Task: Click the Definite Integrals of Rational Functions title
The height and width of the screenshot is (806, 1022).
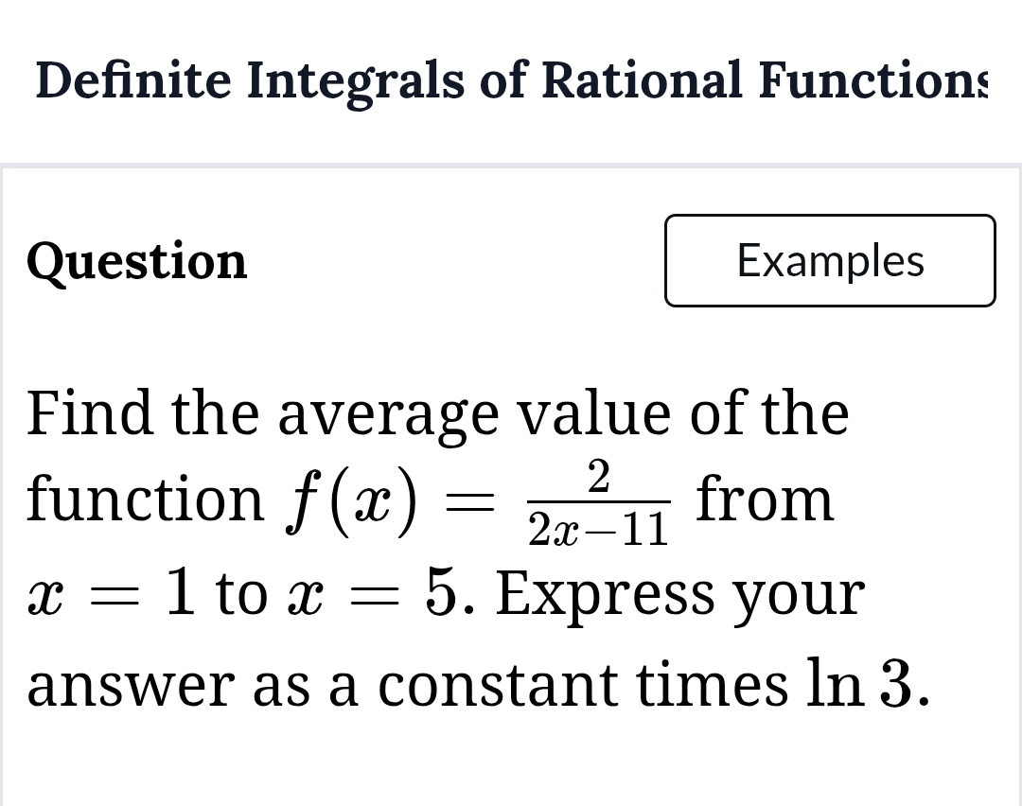Action: coord(511,80)
